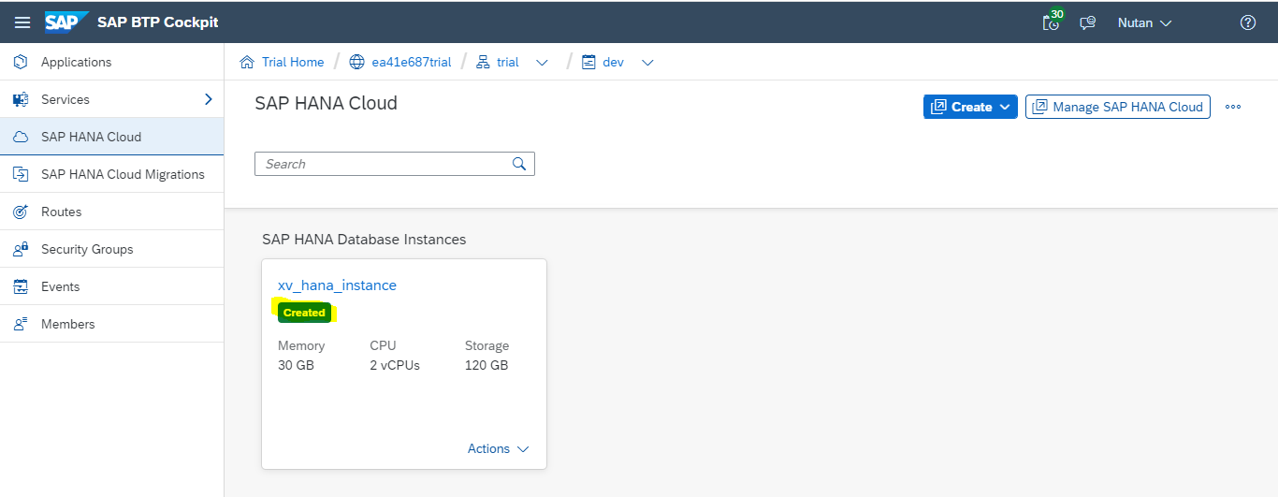Viewport: 1278px width, 497px height.
Task: Open the xv_hana_instance link
Action: [x=337, y=285]
